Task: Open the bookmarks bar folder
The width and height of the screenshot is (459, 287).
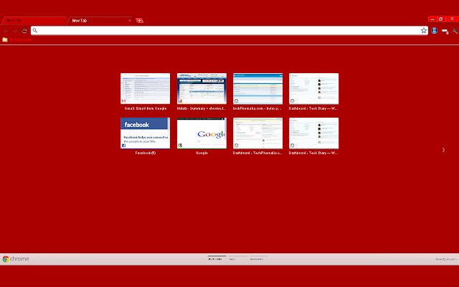Action: coord(17,39)
